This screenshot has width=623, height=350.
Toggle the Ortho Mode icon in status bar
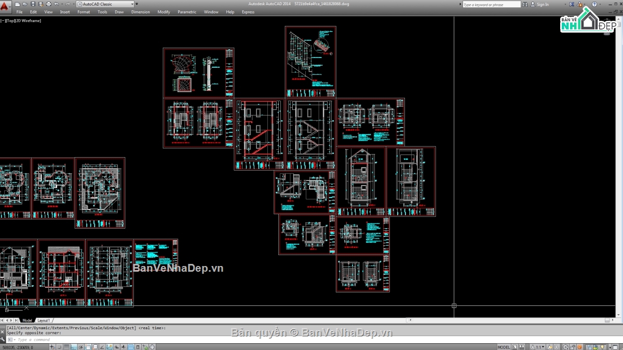point(73,346)
